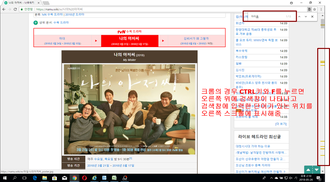
Task: Open 비비안(크로스 앙쥬) link
Action: point(256,85)
